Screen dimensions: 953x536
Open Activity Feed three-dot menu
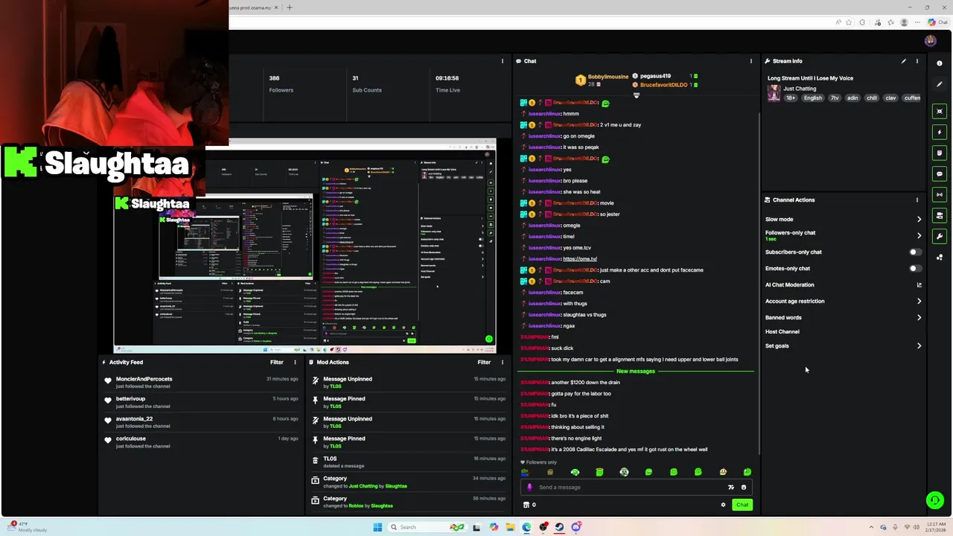click(295, 362)
